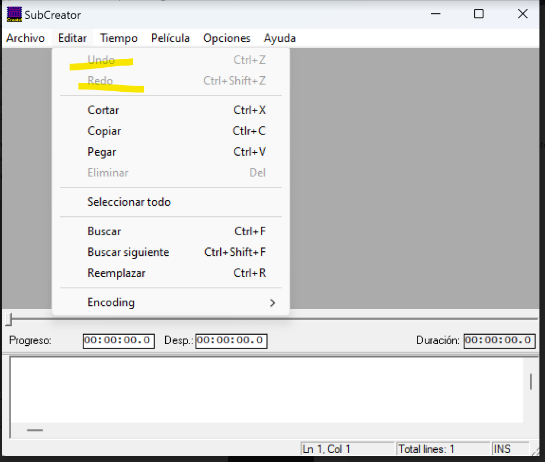Click the Progreso time field
Image resolution: width=545 pixels, height=462 pixels.
tap(118, 341)
